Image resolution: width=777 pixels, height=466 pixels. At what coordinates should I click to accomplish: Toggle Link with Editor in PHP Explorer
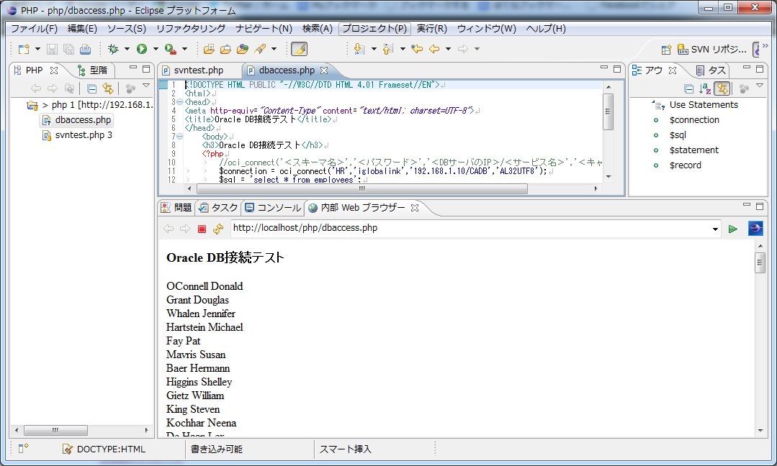[x=107, y=88]
